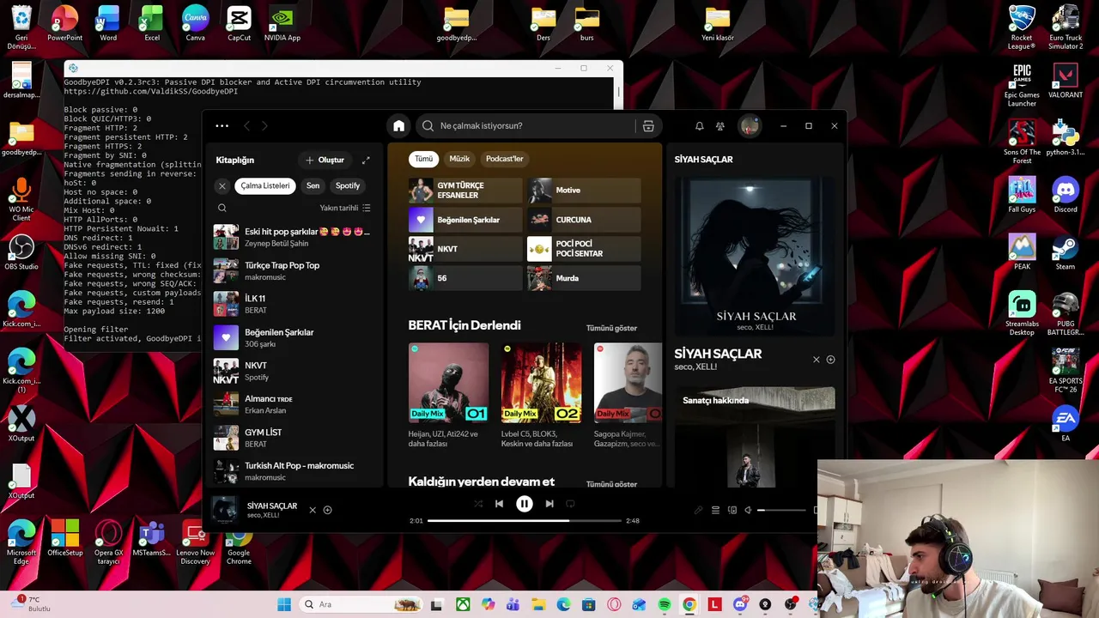This screenshot has width=1099, height=618.
Task: Select the Müzik filter tab
Action: [x=459, y=159]
